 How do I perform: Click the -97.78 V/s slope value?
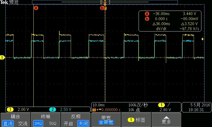pyautogui.click(x=189, y=29)
